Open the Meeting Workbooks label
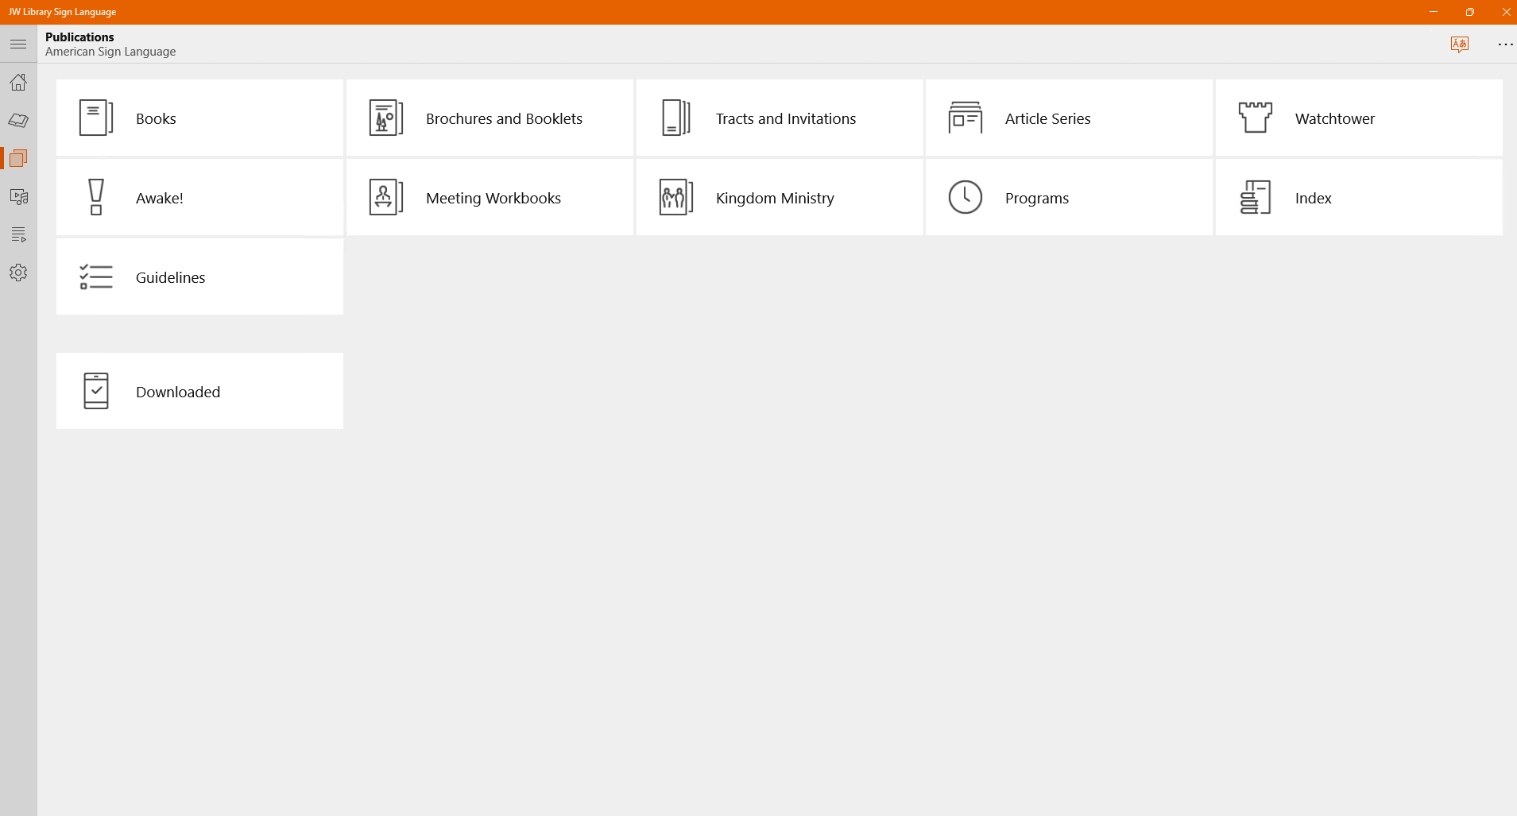This screenshot has height=816, width=1517. pyautogui.click(x=493, y=198)
